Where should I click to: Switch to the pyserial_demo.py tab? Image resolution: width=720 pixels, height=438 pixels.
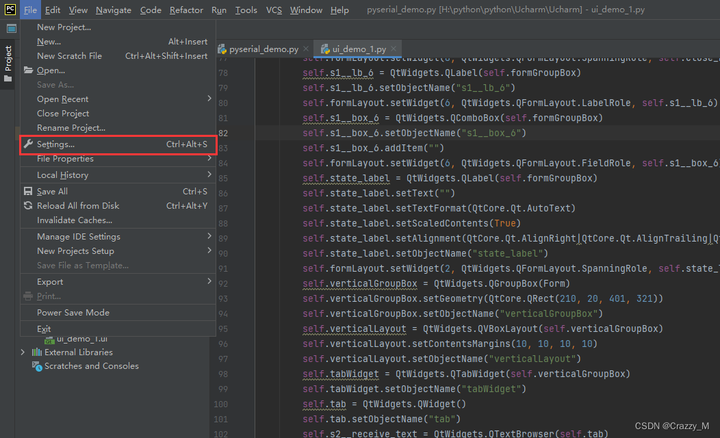263,49
